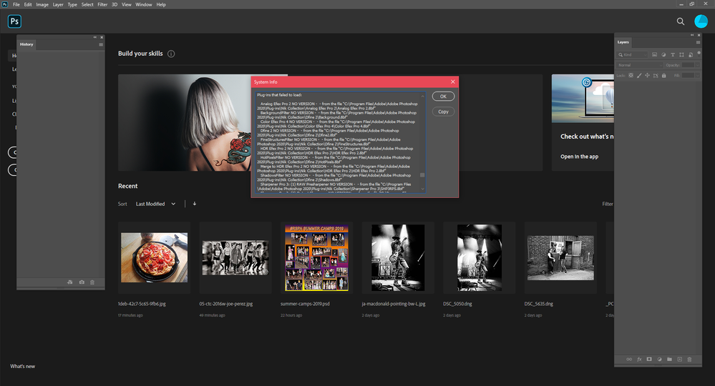
Task: Click Create new layer icon
Action: [x=679, y=359]
